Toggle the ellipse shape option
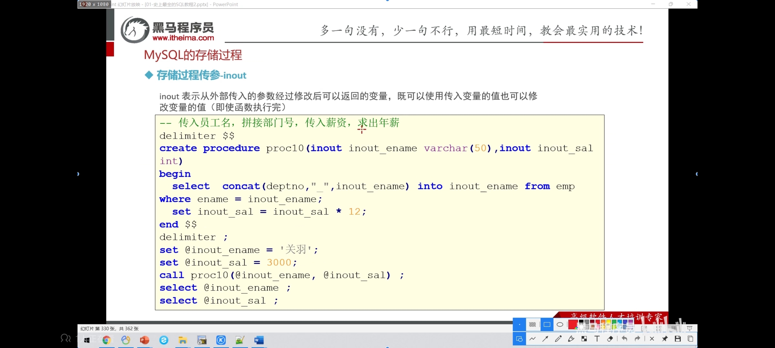This screenshot has height=348, width=775. (x=560, y=325)
